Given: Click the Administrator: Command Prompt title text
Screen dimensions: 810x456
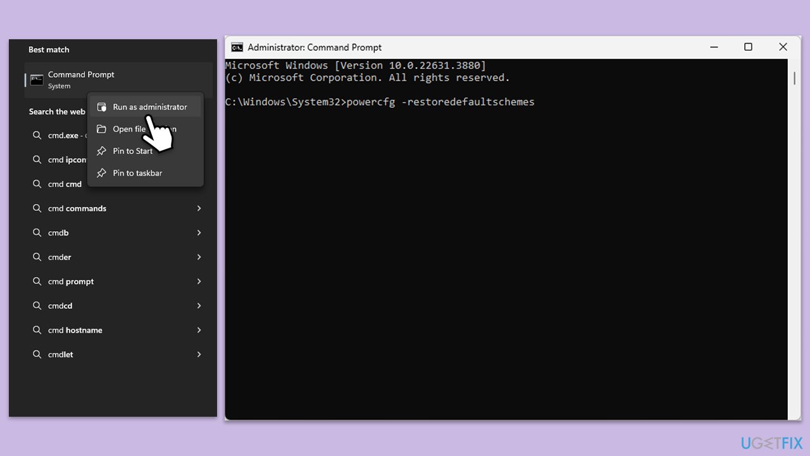Looking at the screenshot, I should pyautogui.click(x=315, y=47).
